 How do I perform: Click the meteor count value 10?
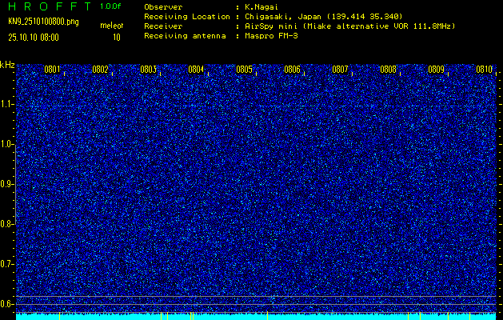[x=117, y=37]
